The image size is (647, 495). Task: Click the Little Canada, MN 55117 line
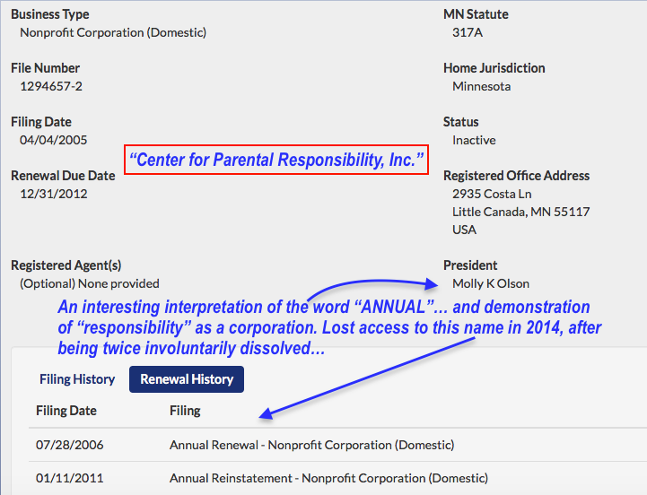pos(520,212)
